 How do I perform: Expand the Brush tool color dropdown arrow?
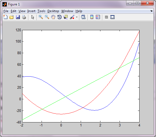[x=77, y=17]
